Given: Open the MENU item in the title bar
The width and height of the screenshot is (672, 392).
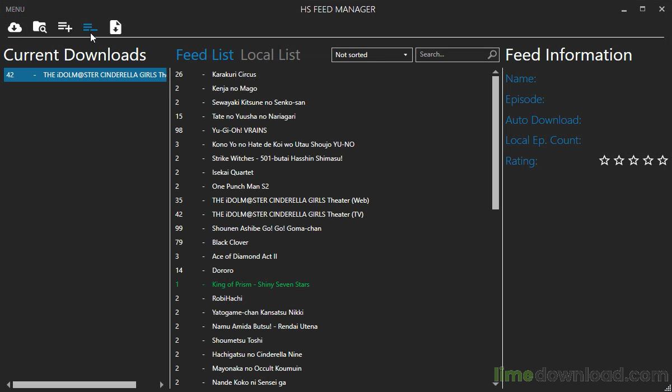Looking at the screenshot, I should (15, 10).
